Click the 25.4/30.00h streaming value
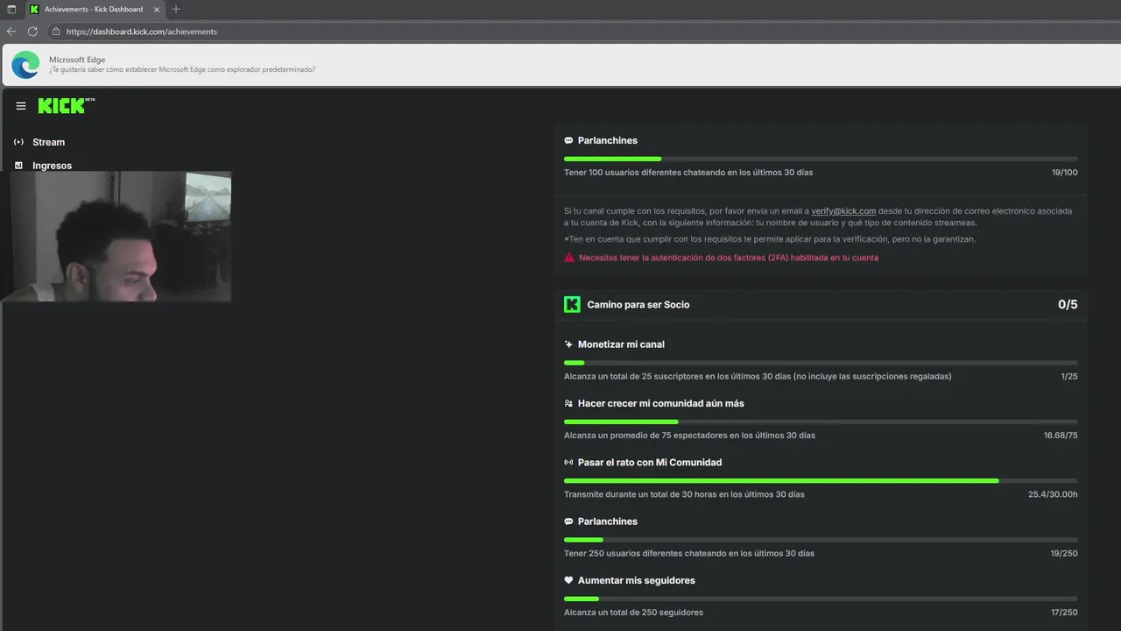The image size is (1121, 631). 1053,494
